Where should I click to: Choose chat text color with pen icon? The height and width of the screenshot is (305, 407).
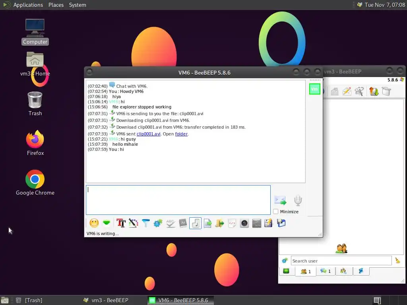(x=133, y=223)
